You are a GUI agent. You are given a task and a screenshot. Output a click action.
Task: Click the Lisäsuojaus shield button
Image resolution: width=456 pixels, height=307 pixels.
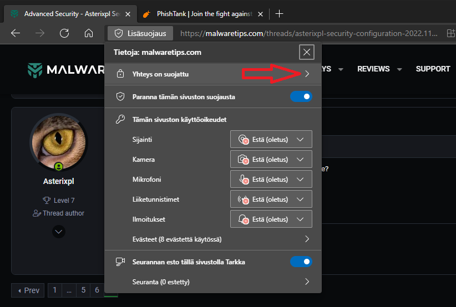140,33
